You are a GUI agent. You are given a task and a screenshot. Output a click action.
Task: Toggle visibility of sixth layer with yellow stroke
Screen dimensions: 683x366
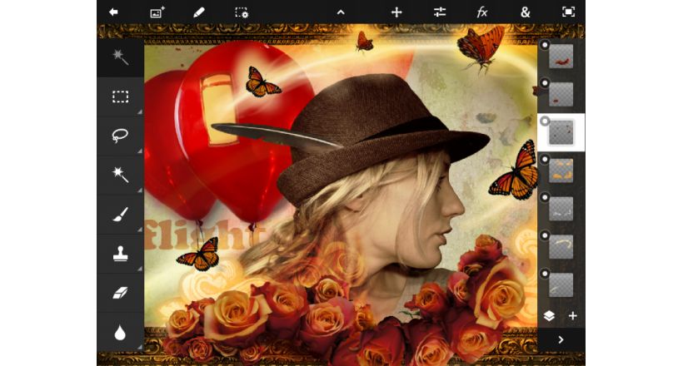click(545, 235)
